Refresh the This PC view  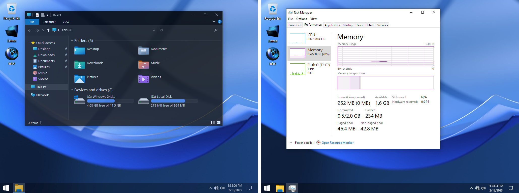pyautogui.click(x=162, y=30)
